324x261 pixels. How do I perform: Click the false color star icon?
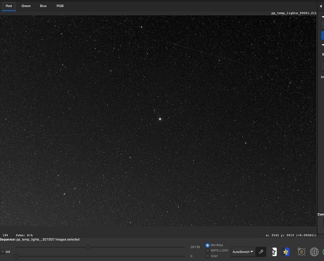286,252
